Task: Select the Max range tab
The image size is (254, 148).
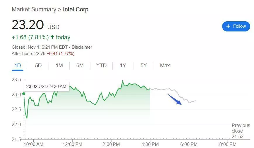Action: [x=165, y=66]
